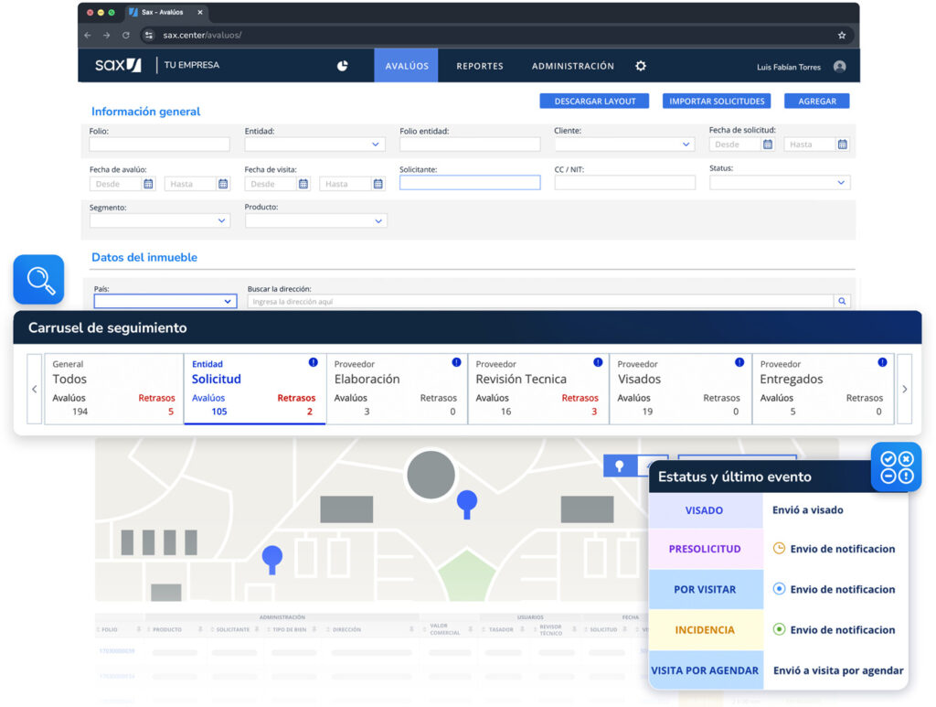Click the POR VISITAR status cell
This screenshot has width=936, height=707.
pos(705,589)
